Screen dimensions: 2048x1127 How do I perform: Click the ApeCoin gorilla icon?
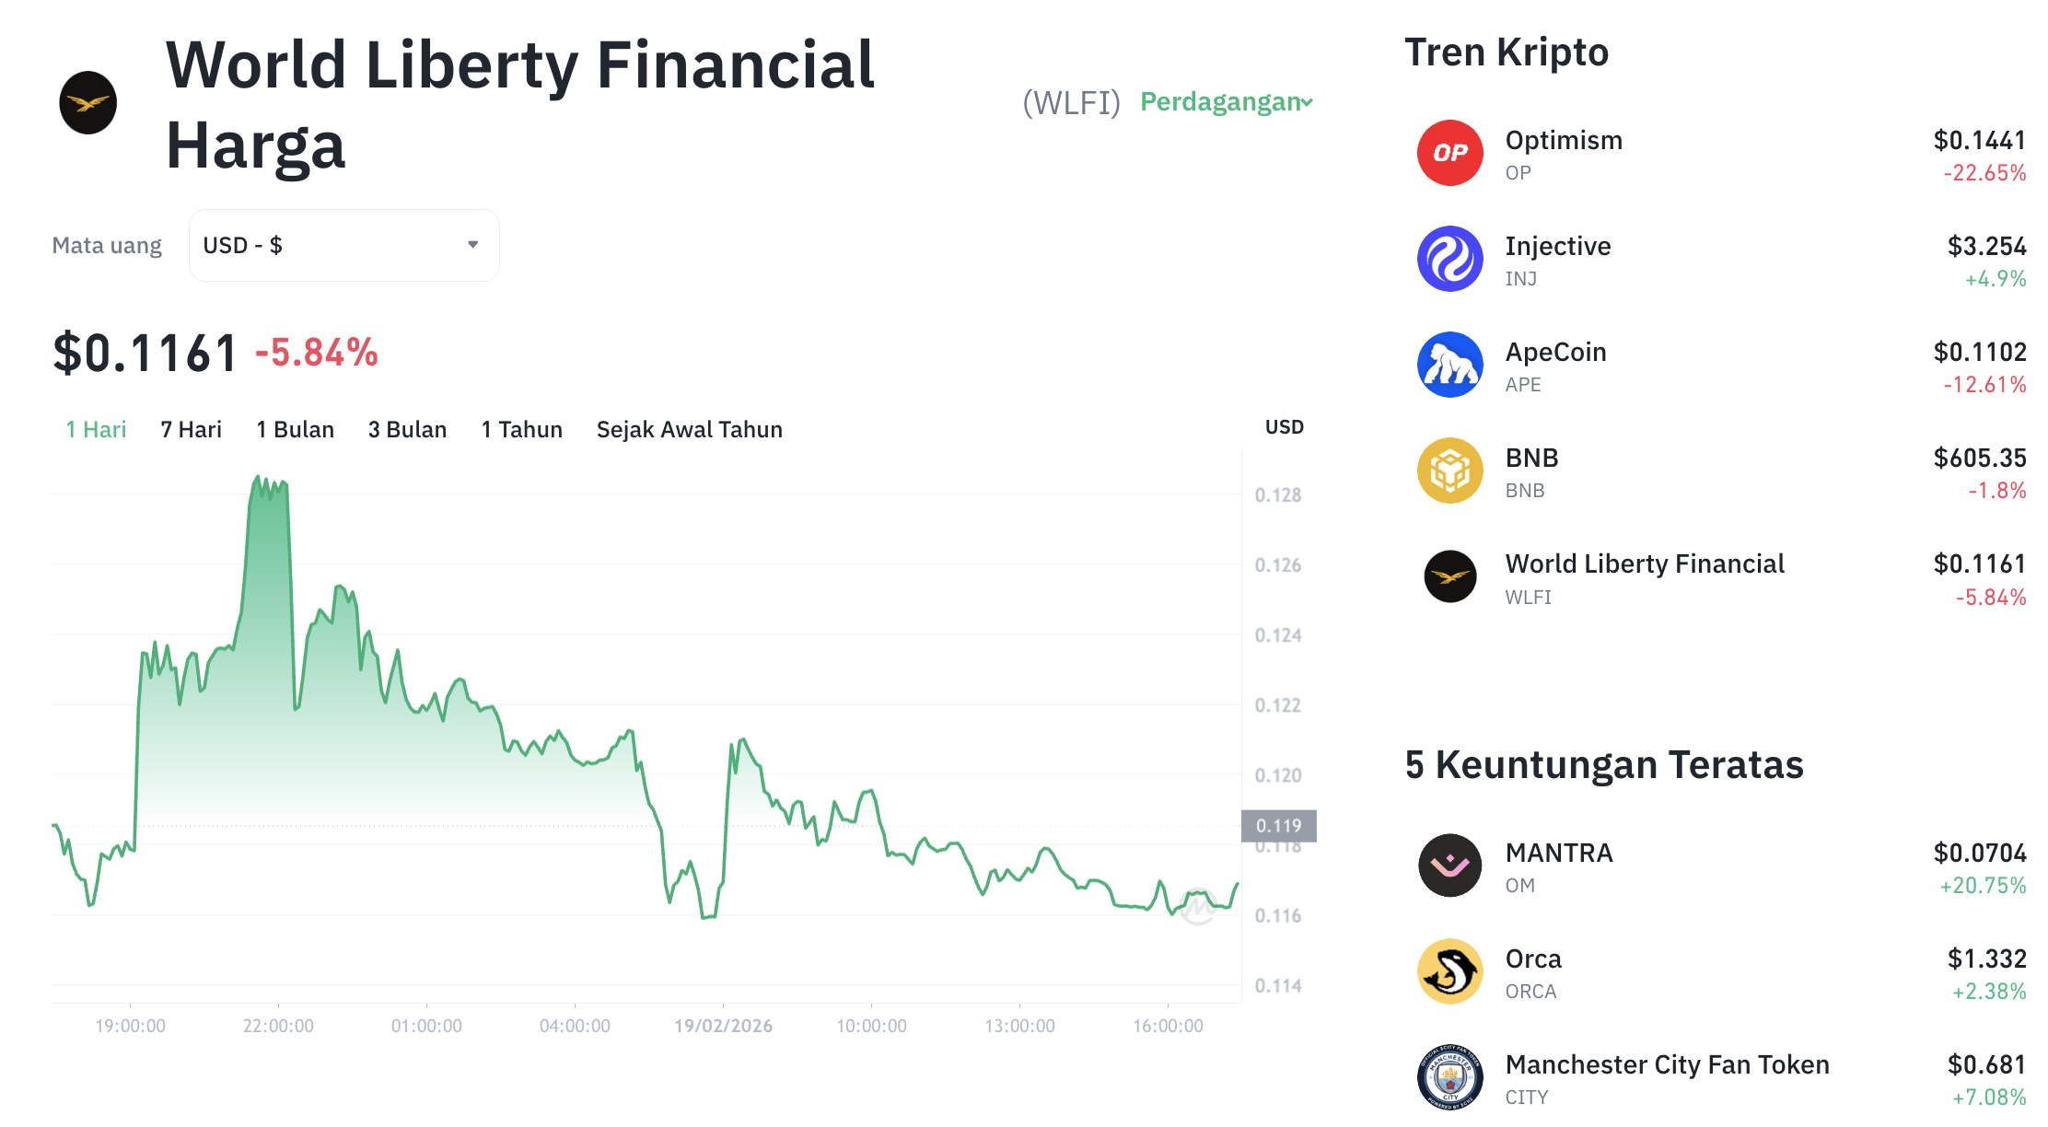coord(1449,365)
